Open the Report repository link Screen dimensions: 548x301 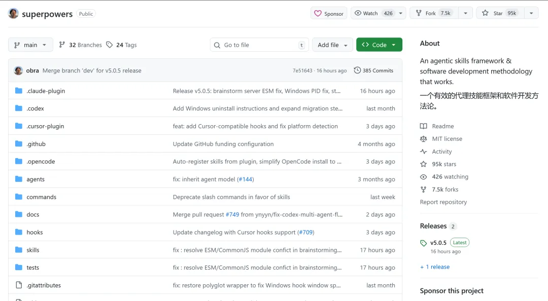click(443, 202)
